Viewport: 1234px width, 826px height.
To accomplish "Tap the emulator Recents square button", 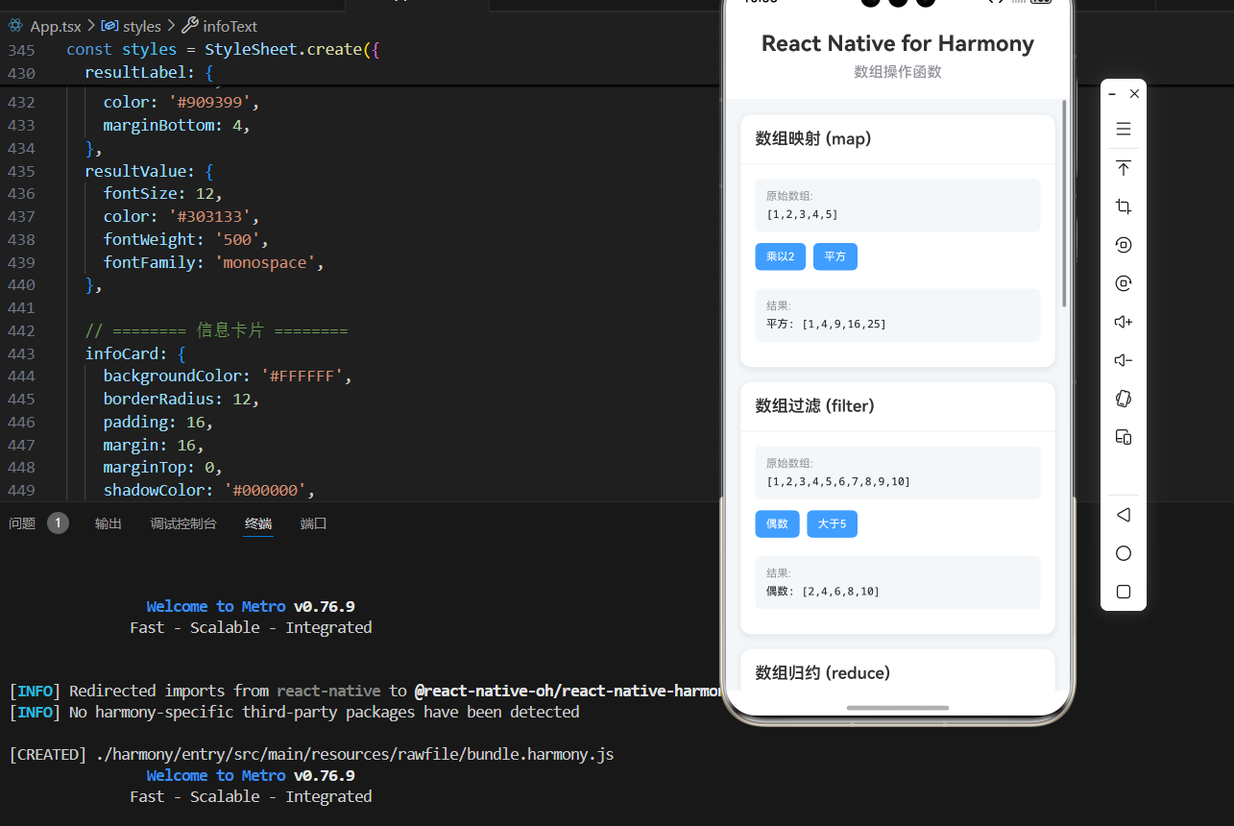I will point(1124,592).
